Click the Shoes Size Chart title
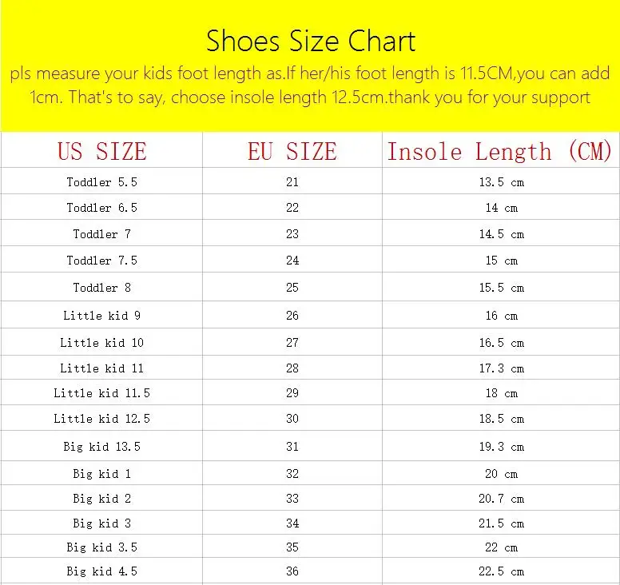Screen dimensions: 620x585 click(311, 41)
